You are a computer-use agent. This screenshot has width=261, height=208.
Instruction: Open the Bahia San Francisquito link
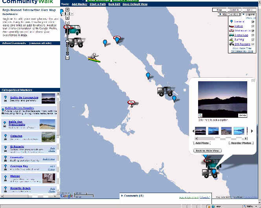17,123
